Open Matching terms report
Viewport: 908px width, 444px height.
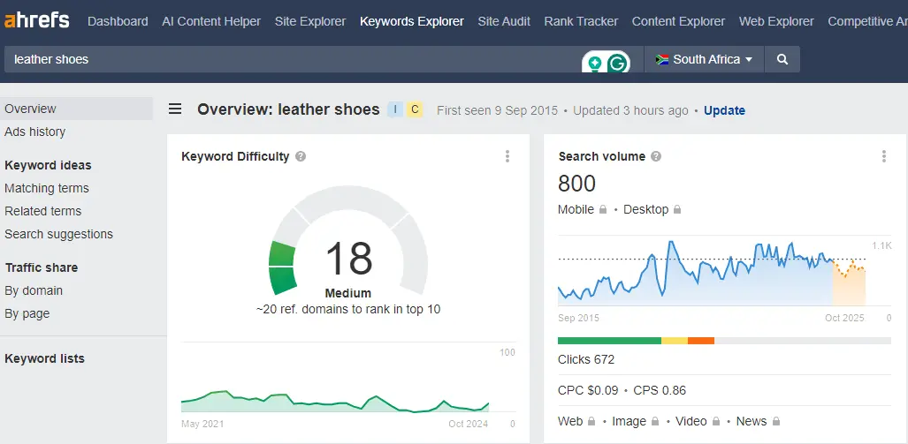coord(47,189)
